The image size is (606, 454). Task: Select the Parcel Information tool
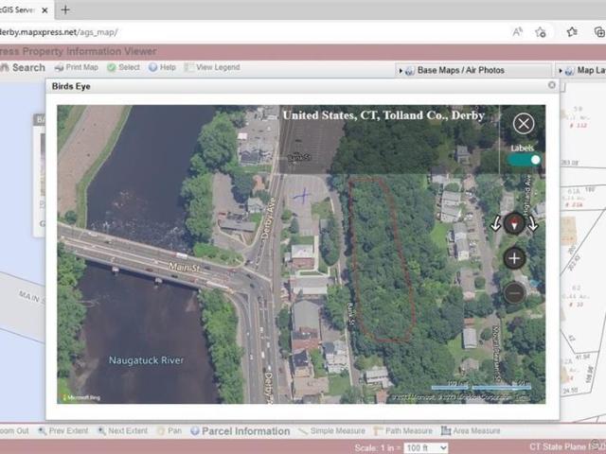coord(240,431)
